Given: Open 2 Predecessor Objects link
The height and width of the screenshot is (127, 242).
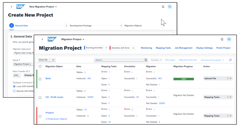Looking at the screenshot, I should pos(56,119).
